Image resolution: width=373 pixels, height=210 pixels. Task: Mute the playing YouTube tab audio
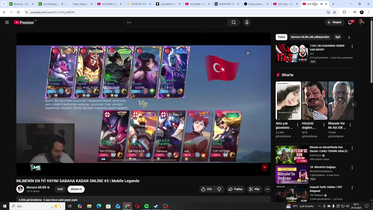(321, 4)
